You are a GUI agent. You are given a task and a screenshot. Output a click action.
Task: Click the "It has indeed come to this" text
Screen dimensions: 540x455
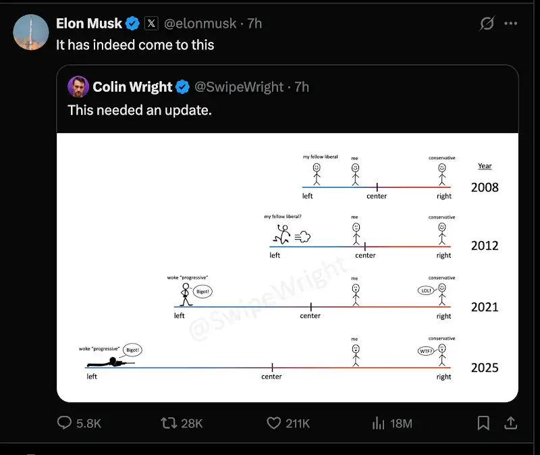135,45
